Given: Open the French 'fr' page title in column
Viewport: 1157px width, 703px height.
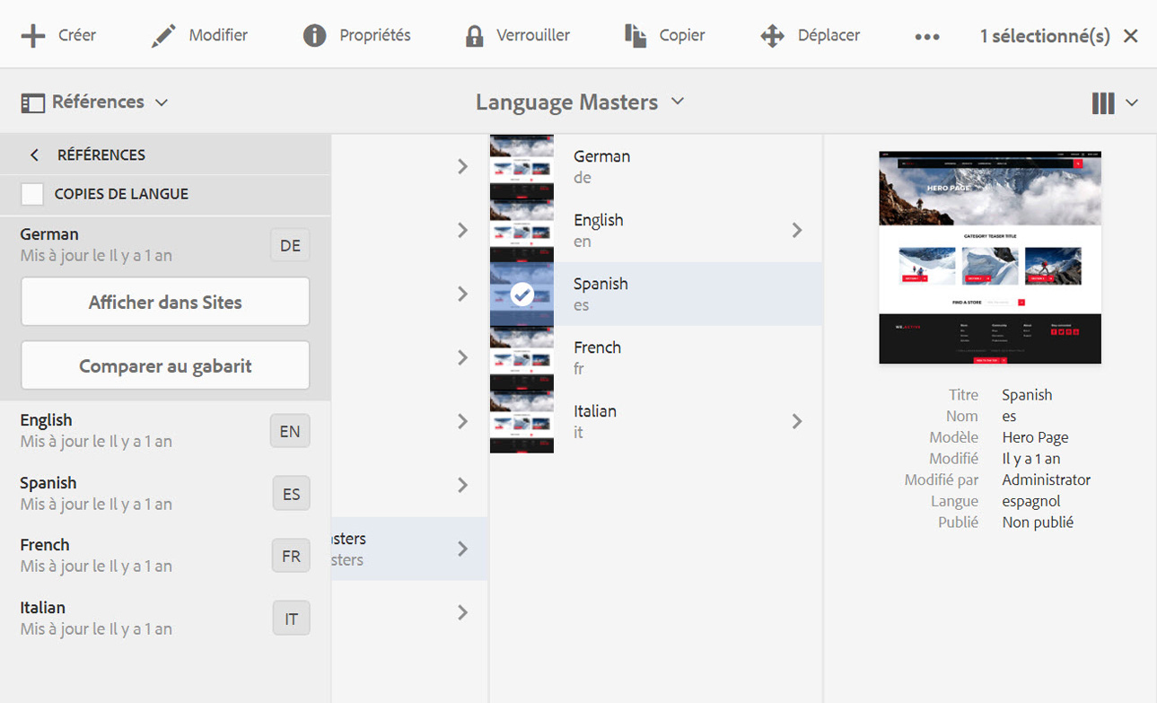Looking at the screenshot, I should 597,347.
